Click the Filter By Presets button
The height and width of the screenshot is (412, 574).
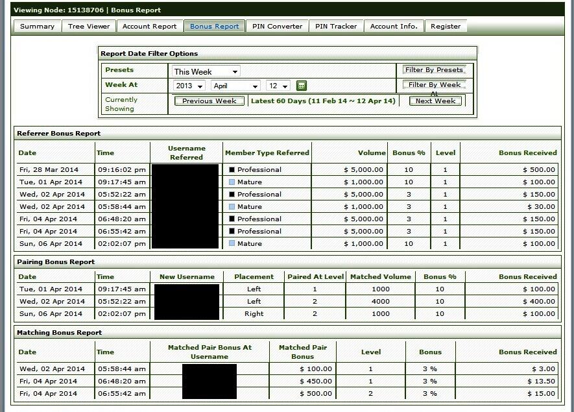coord(434,70)
